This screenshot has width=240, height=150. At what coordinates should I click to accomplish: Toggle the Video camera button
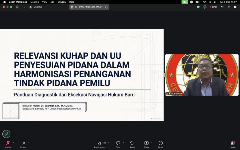23,144
